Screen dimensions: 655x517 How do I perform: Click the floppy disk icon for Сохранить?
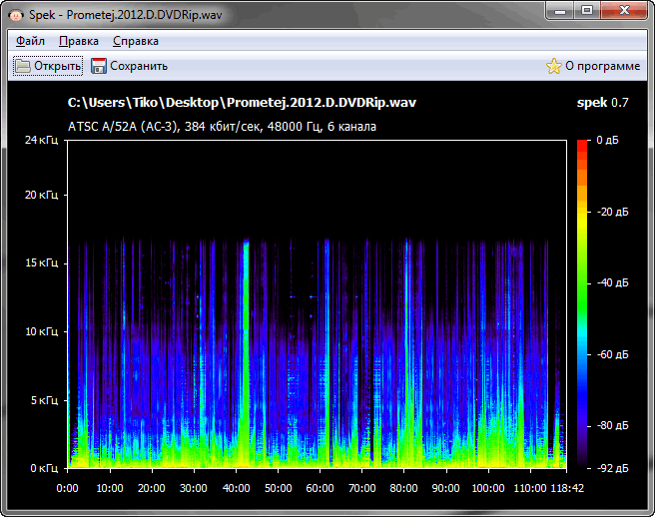[99, 66]
